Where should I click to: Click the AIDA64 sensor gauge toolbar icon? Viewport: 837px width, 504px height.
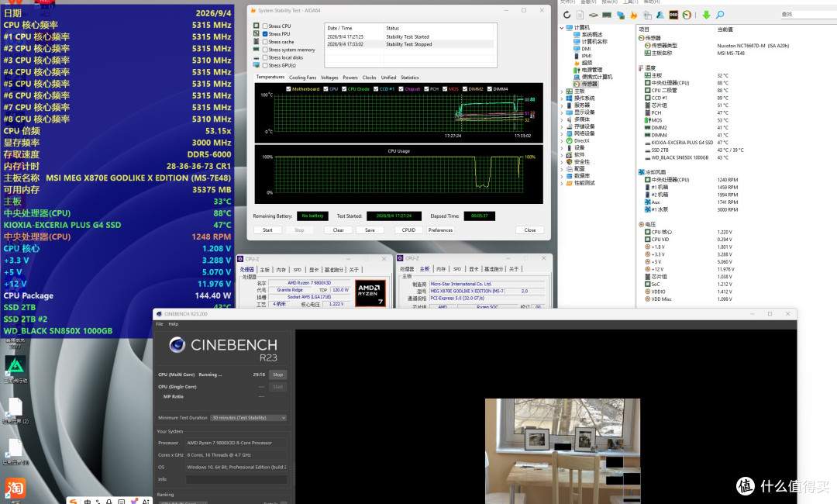[687, 15]
